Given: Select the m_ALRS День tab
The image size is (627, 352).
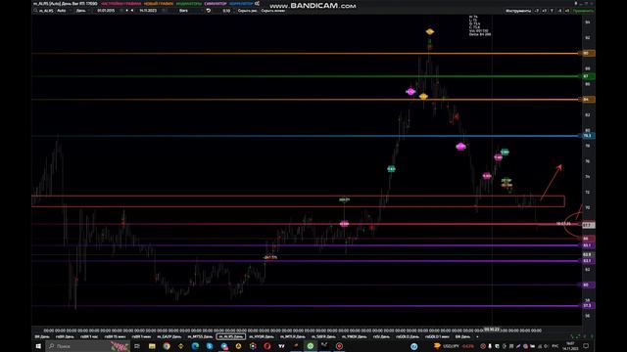Looking at the screenshot, I should point(231,336).
